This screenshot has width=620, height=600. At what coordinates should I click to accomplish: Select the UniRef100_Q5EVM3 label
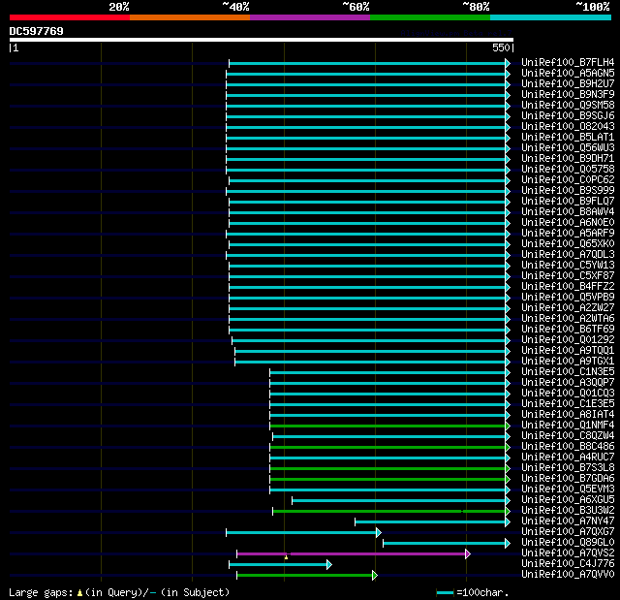pos(568,489)
